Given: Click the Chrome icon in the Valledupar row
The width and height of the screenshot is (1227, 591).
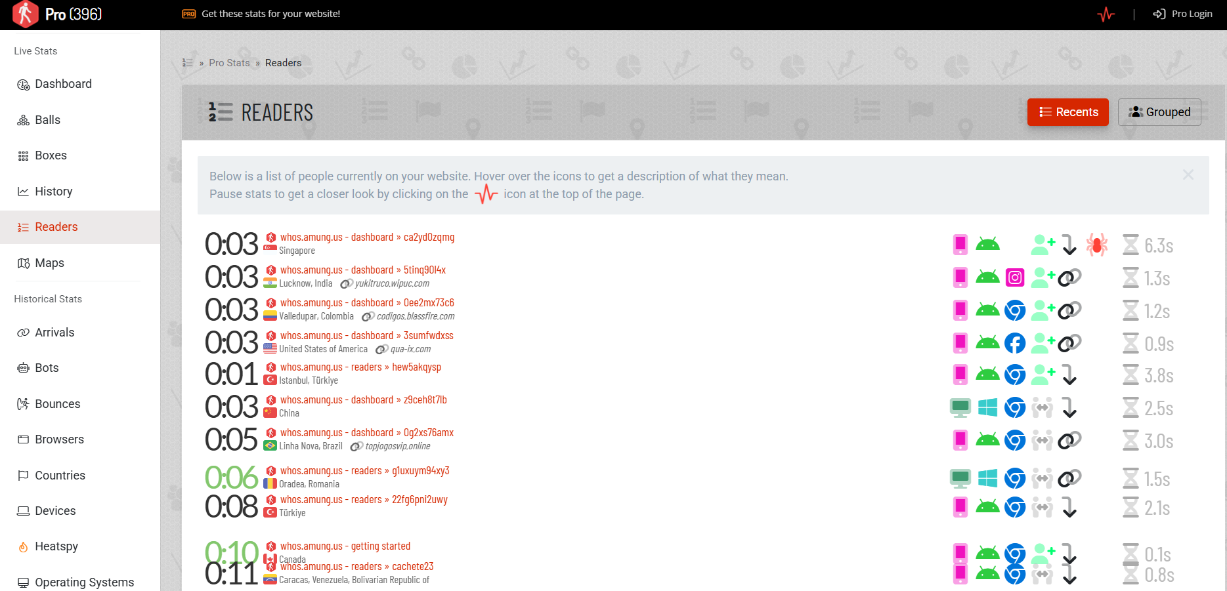Looking at the screenshot, I should pyautogui.click(x=1015, y=310).
